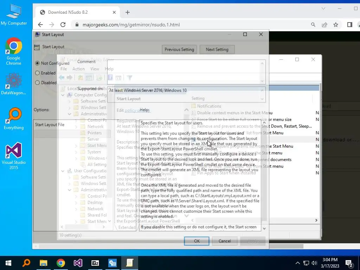360x270 pixels.
Task: Open File Explorer from the taskbar
Action: [43, 263]
